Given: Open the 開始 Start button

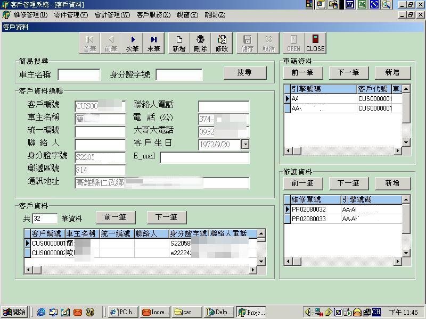Looking at the screenshot, I should pos(15,312).
